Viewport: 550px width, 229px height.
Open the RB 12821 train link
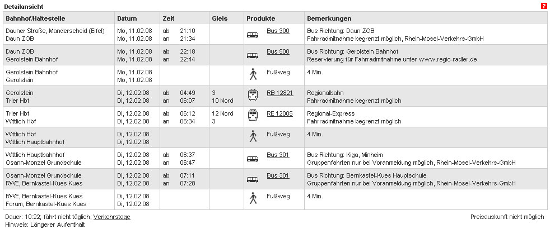coord(280,93)
